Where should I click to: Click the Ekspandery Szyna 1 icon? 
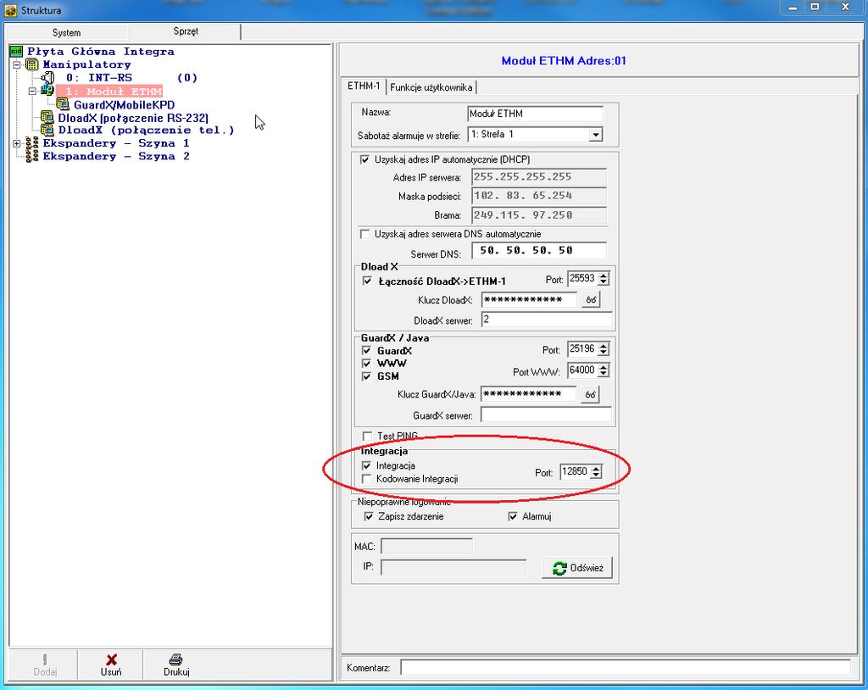click(x=32, y=143)
